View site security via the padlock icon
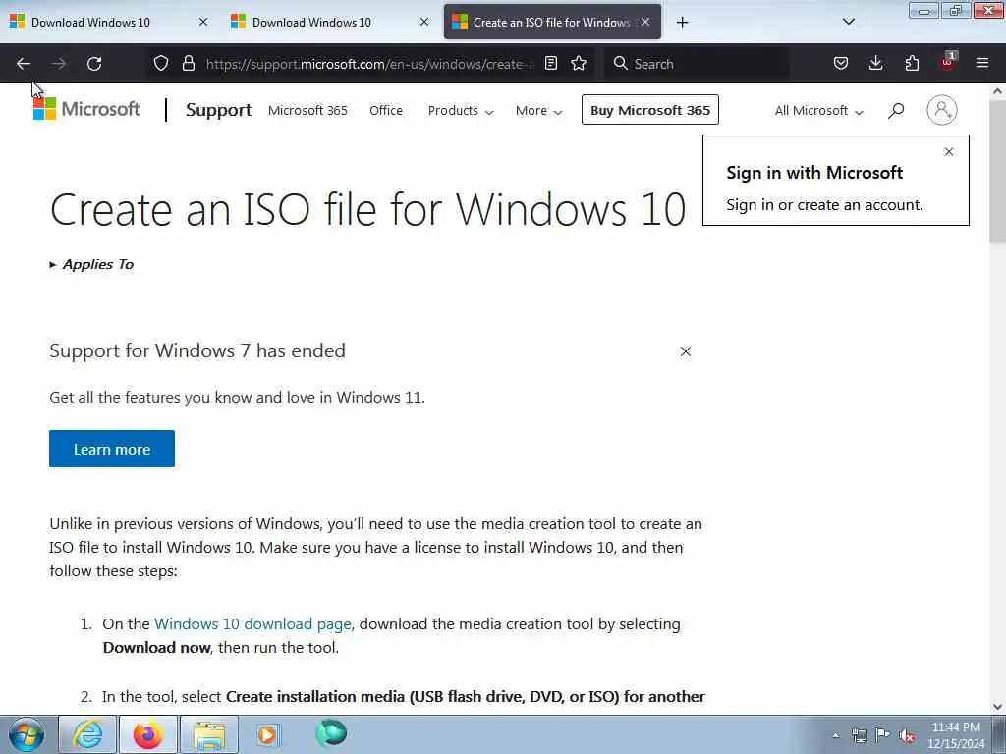The width and height of the screenshot is (1006, 754). tap(188, 64)
